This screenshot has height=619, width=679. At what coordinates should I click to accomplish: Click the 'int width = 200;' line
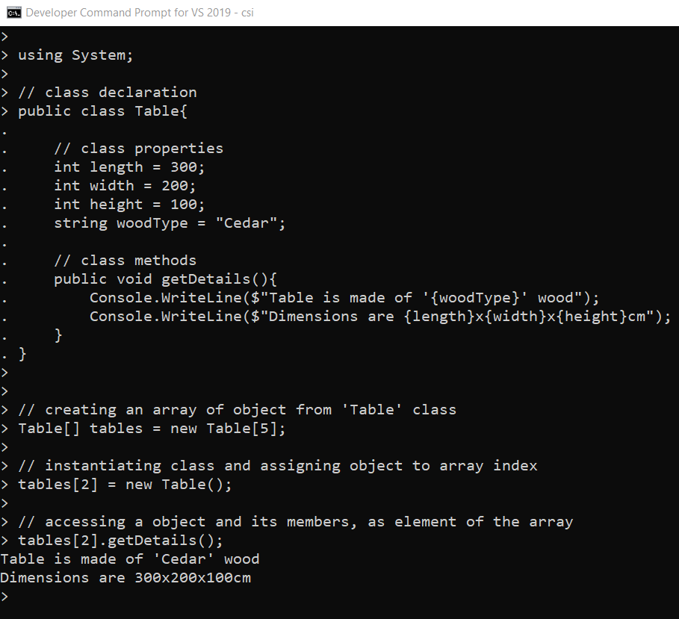pyautogui.click(x=124, y=186)
